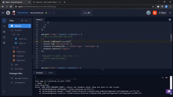Screen dimensions: 173x97
Task: Open the Packages sidebar icon
Action: pos(4,32)
